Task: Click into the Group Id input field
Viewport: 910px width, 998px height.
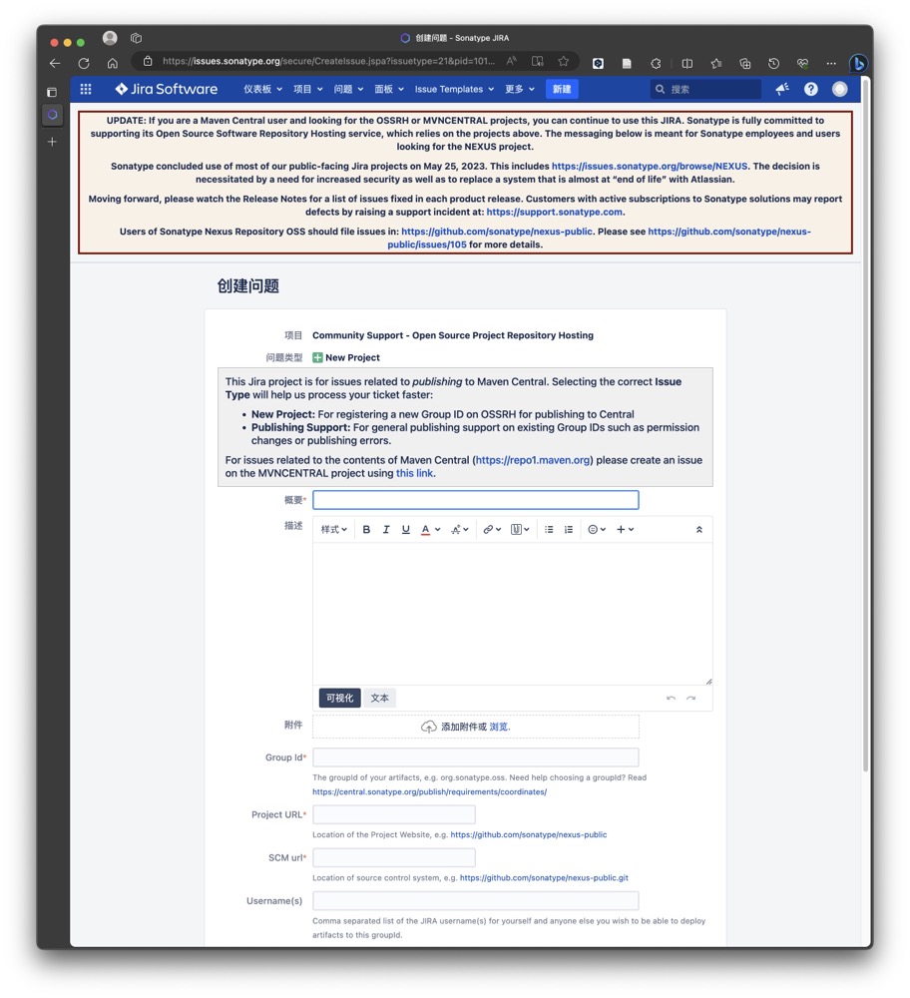Action: pyautogui.click(x=475, y=757)
